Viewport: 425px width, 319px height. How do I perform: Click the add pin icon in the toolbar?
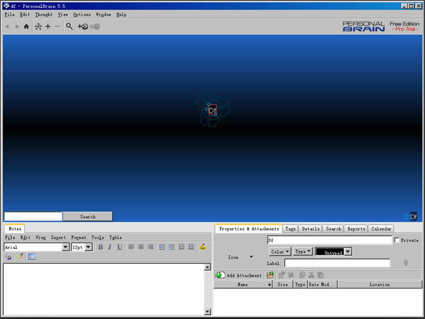tap(83, 27)
